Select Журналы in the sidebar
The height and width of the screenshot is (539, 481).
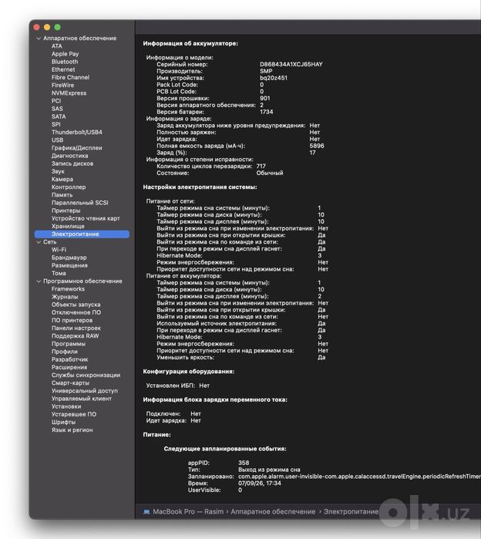tap(65, 297)
